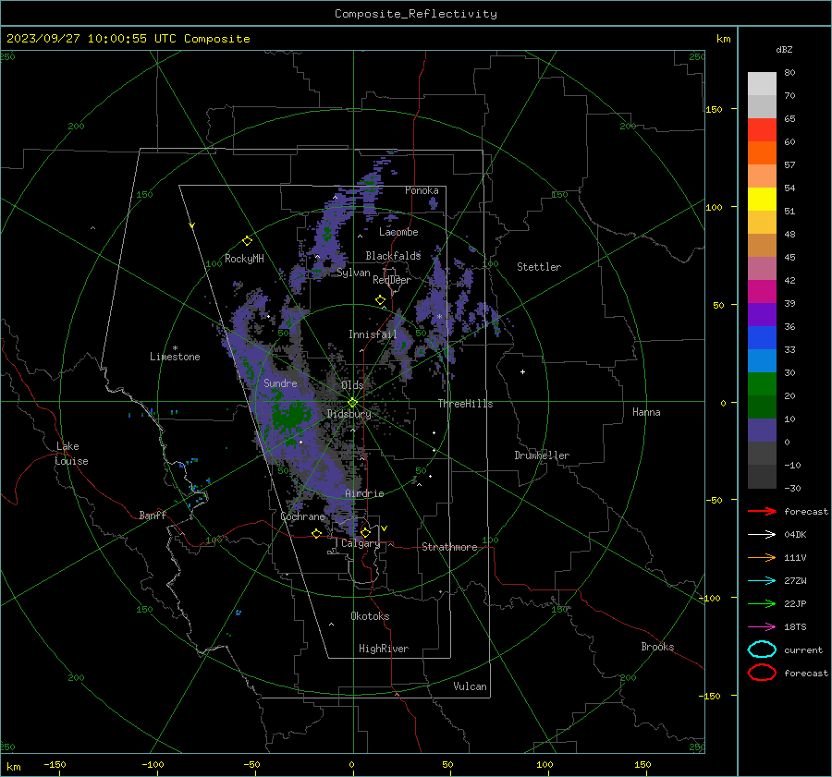Select light gray swatch between 80 and 70 dBZ
This screenshot has width=832, height=777.
pos(762,83)
